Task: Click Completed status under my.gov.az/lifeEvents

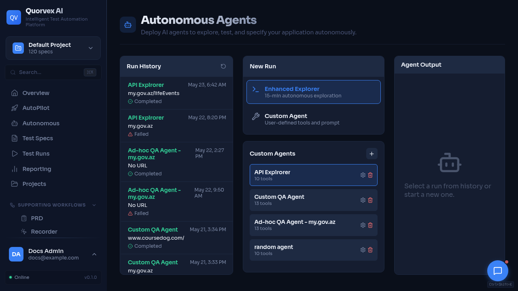Action: pos(145,101)
